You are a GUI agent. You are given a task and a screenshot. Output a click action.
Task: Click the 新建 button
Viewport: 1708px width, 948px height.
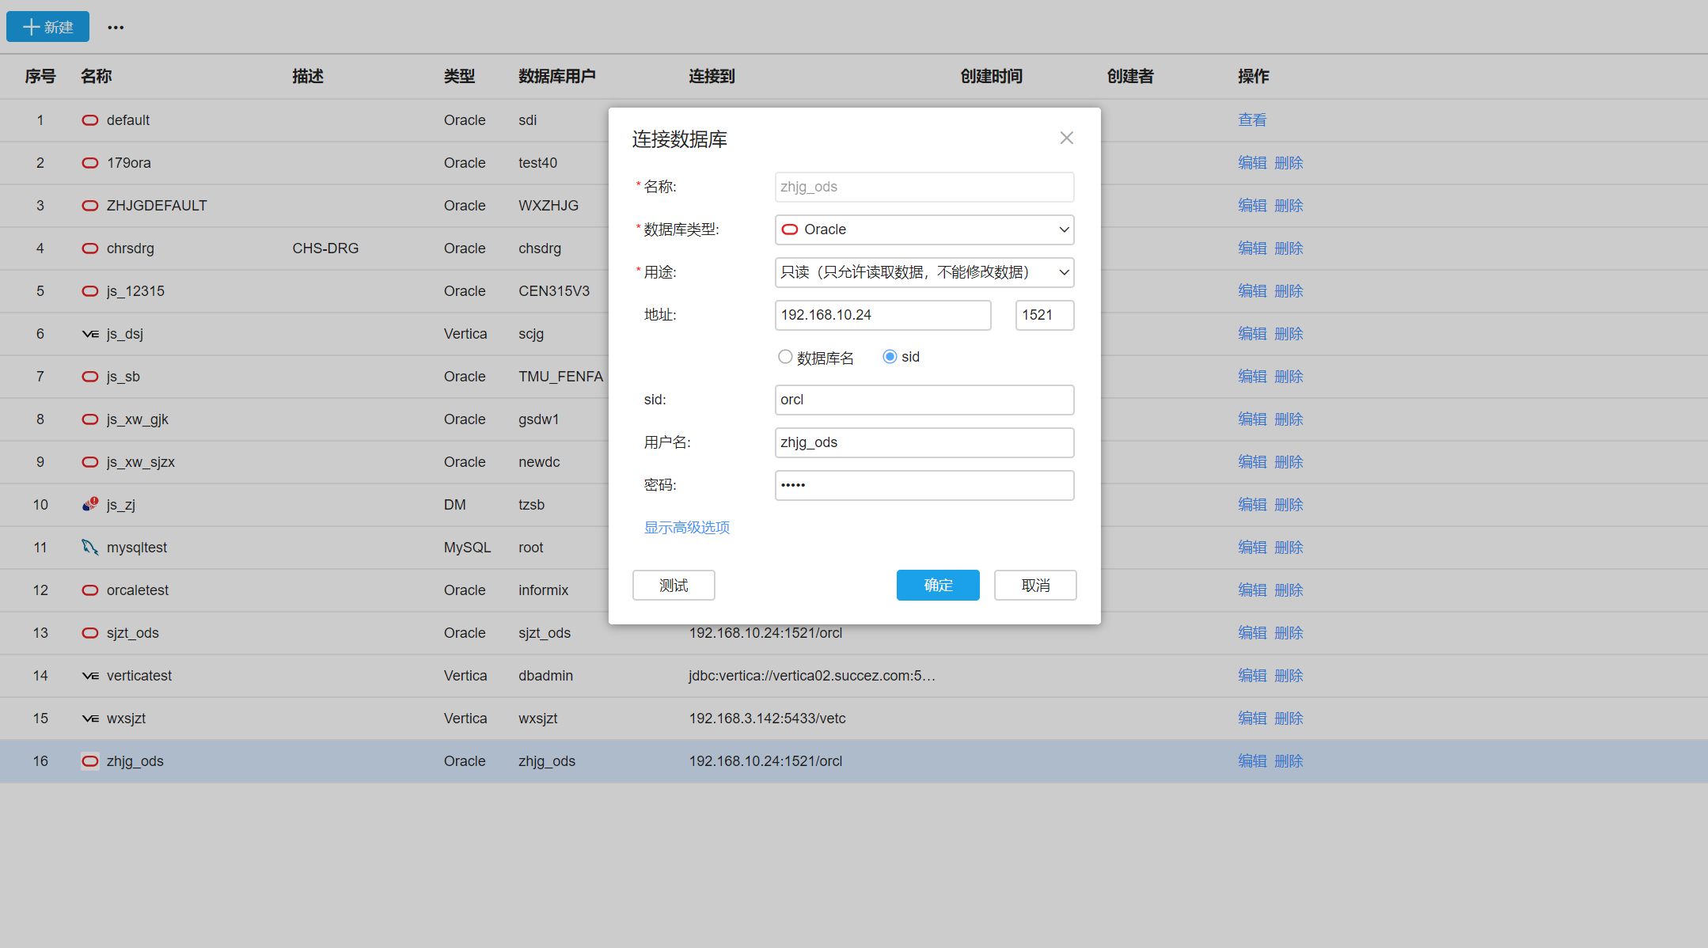(x=47, y=27)
